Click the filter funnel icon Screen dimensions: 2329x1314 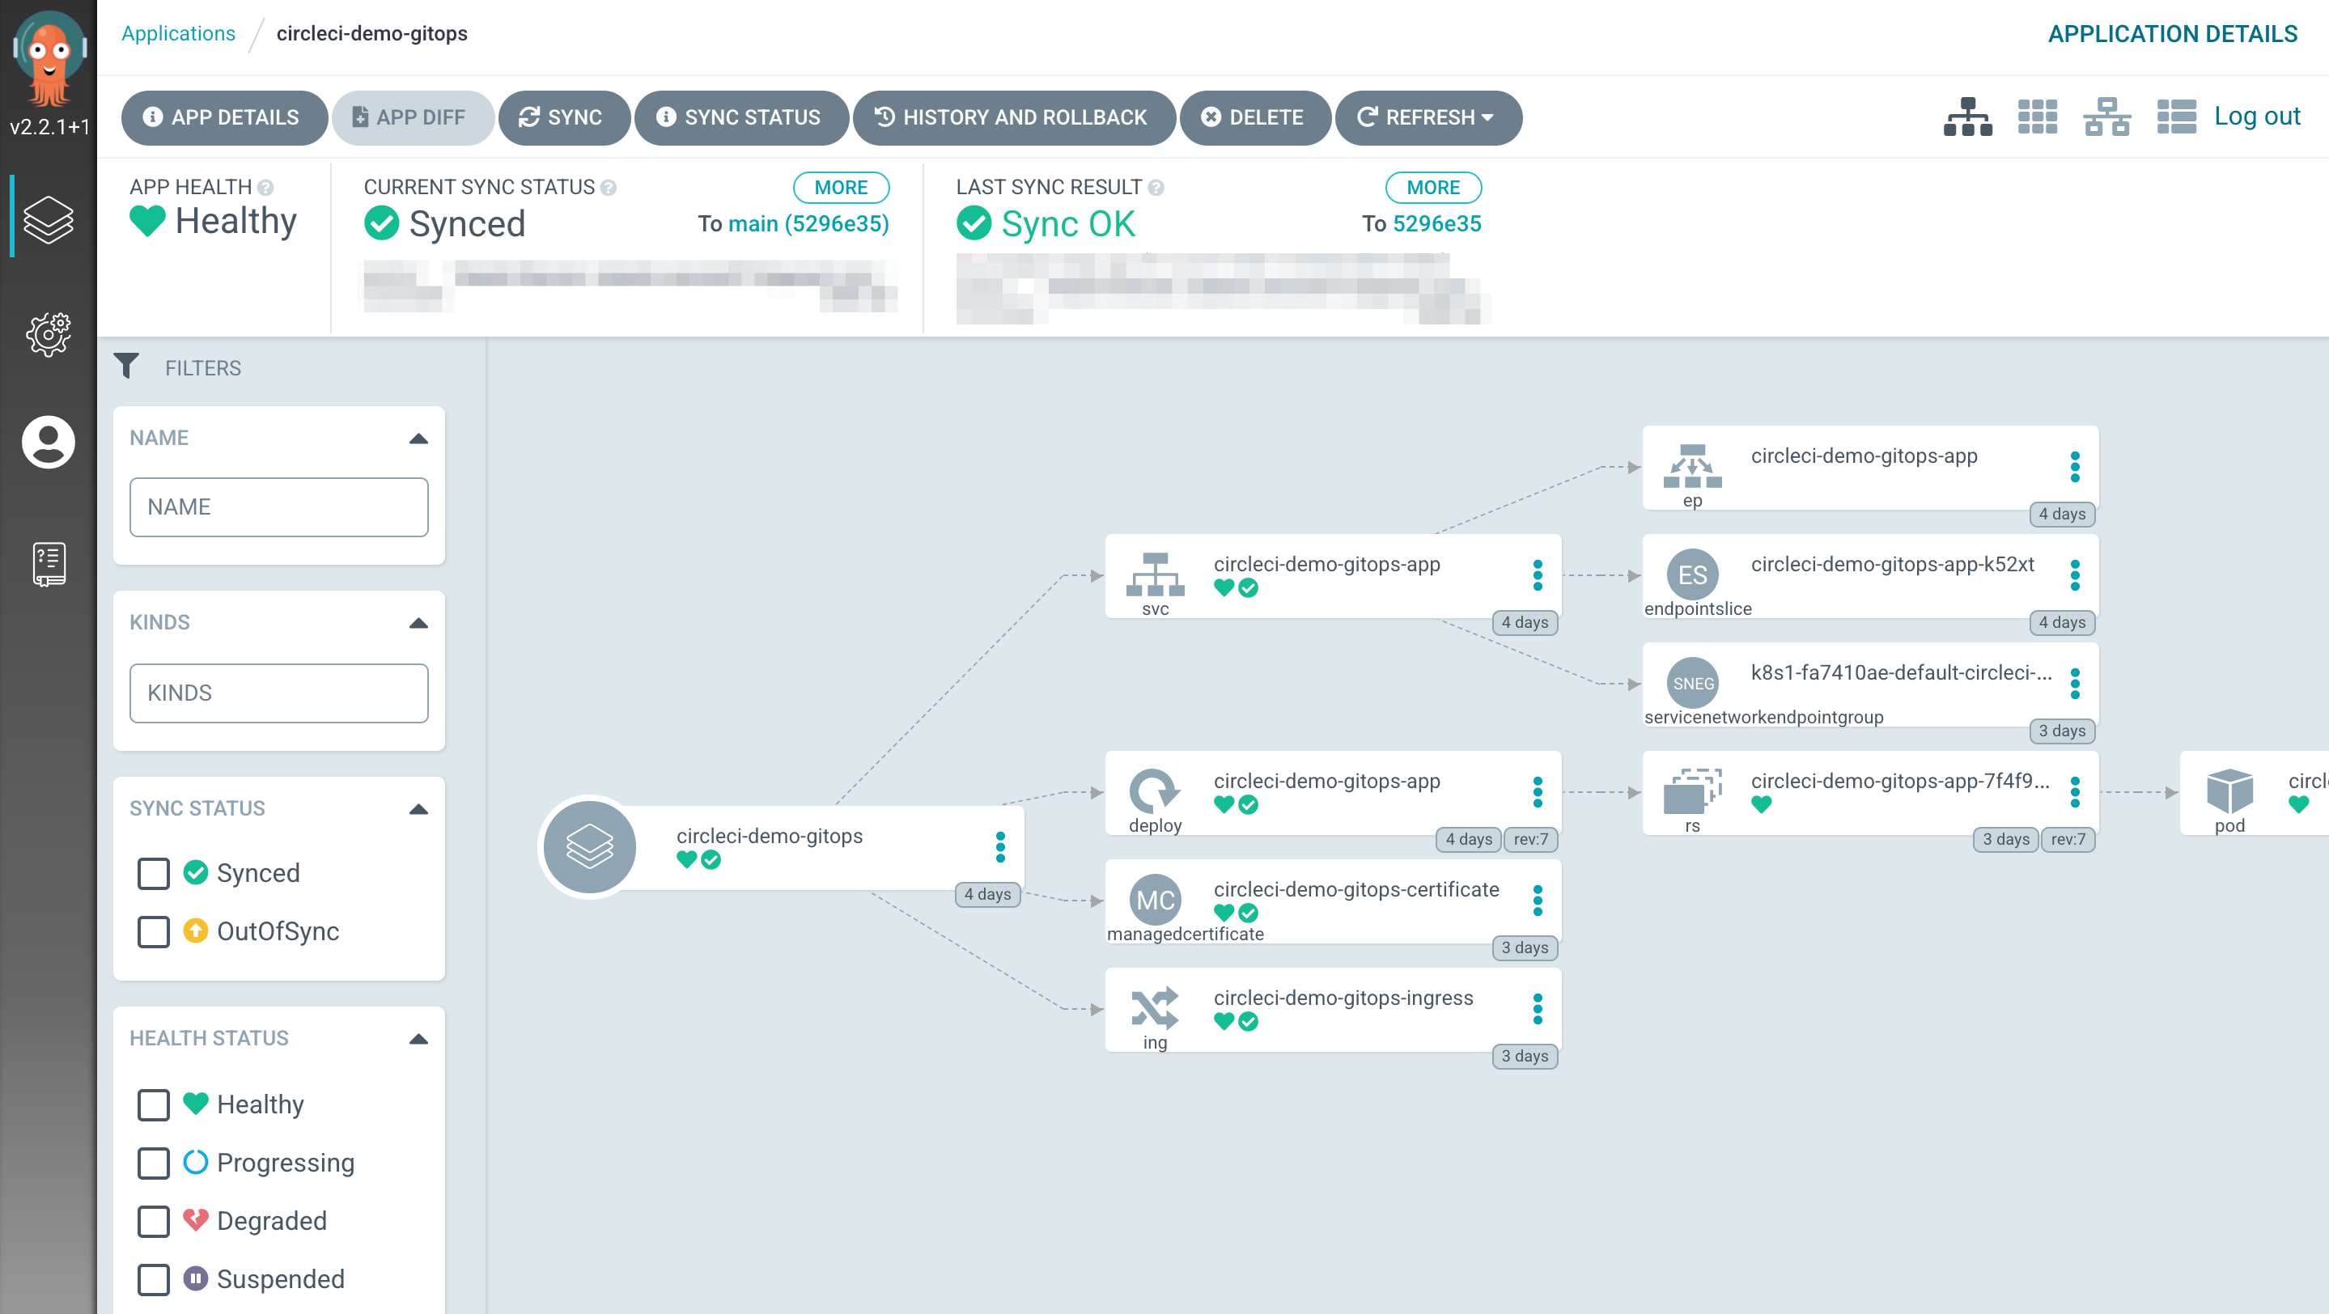[x=126, y=366]
